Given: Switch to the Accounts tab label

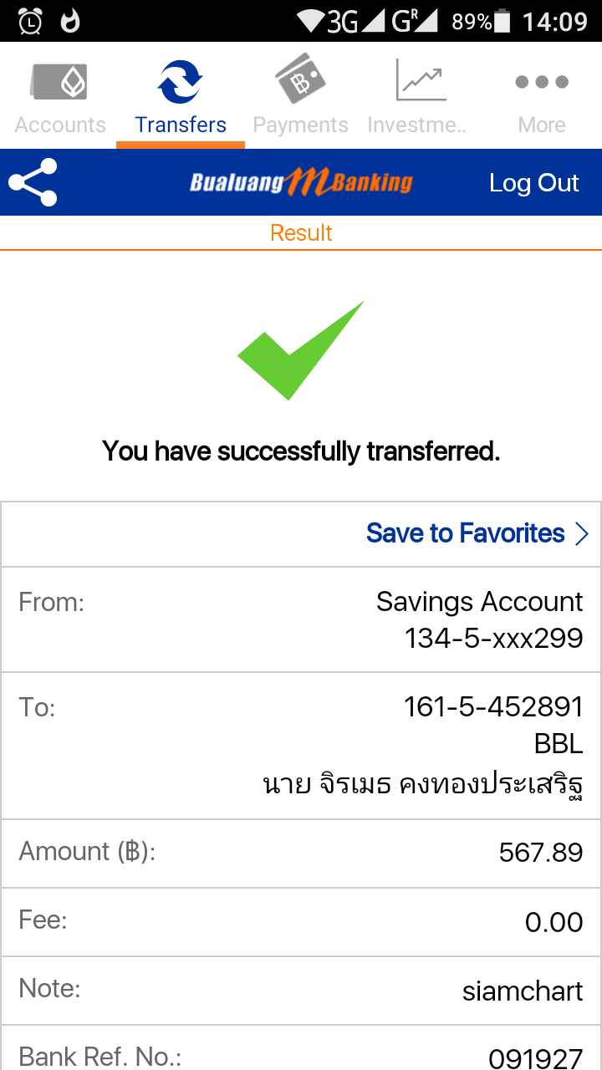Looking at the screenshot, I should pos(60,125).
